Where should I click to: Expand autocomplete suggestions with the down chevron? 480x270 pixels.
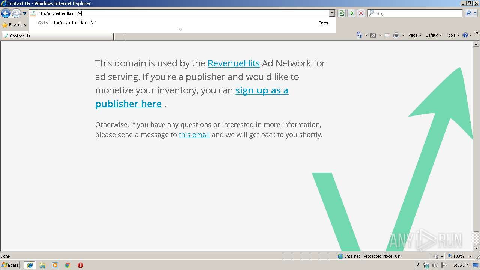180,30
